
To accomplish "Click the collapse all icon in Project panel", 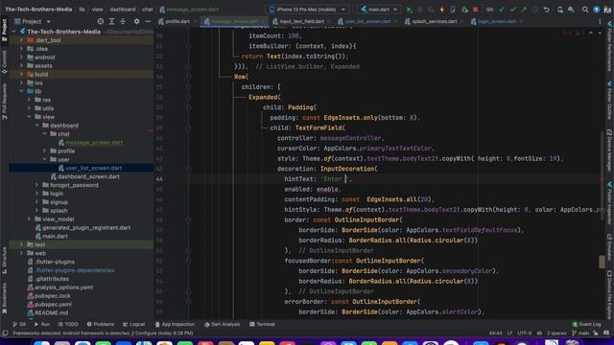I will tap(123, 21).
